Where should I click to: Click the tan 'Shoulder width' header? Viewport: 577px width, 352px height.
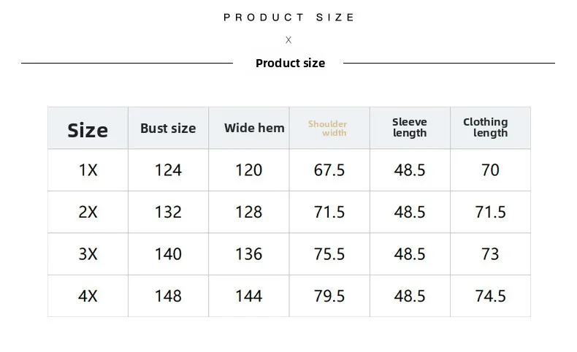tap(328, 129)
